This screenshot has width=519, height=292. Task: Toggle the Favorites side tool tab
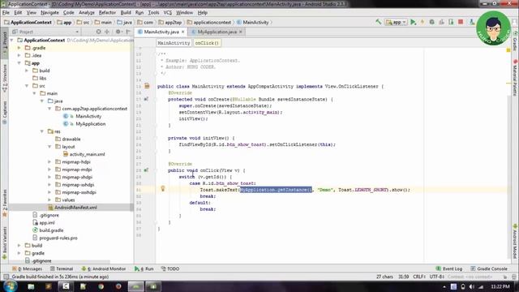(x=5, y=204)
